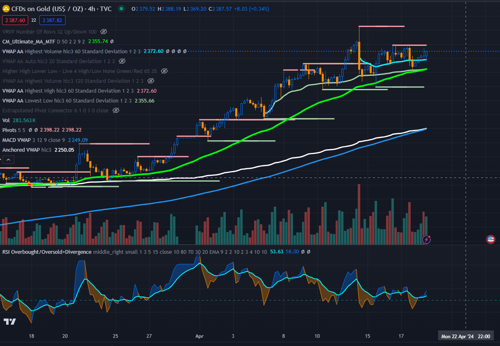Collapse the indicator legend with the chevron

click(x=9, y=160)
